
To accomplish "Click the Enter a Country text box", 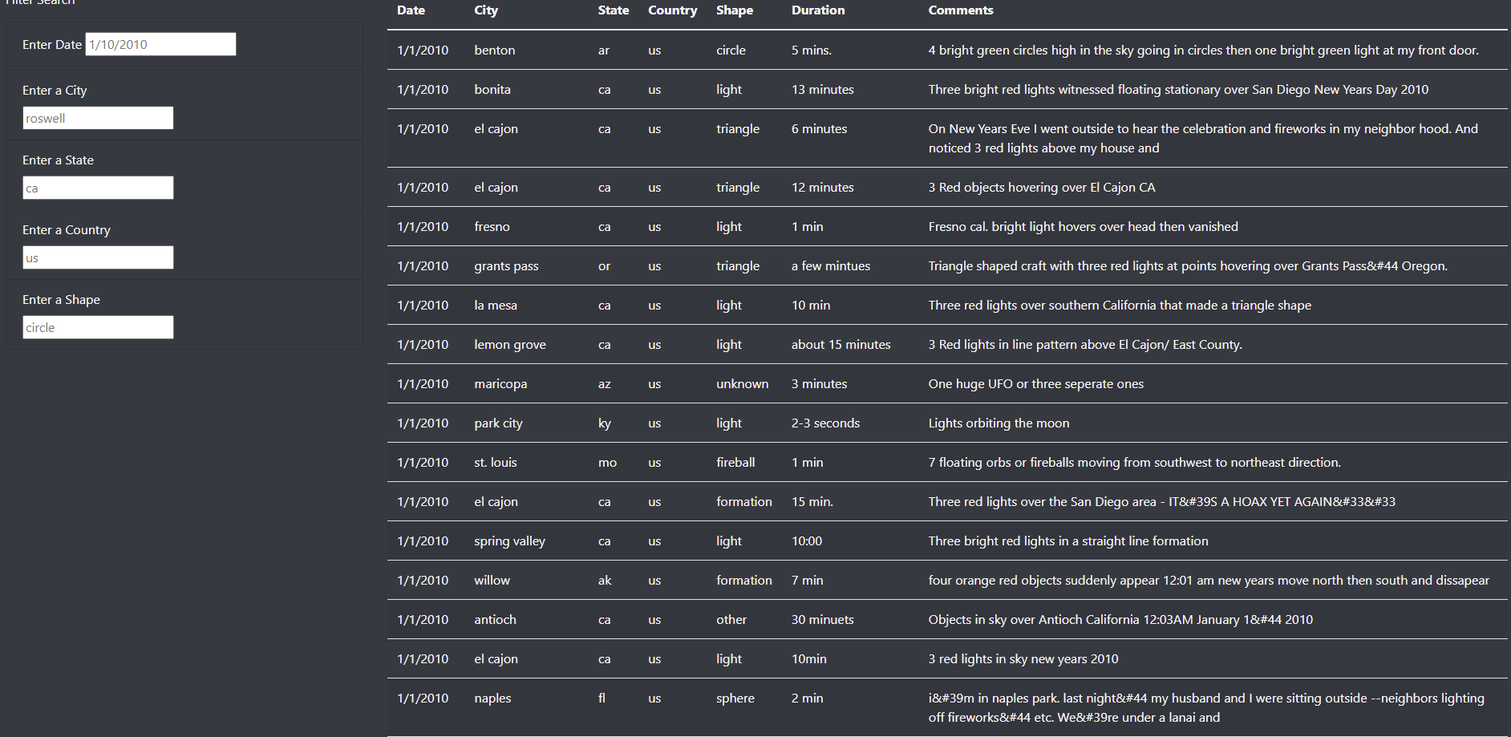I will click(98, 257).
